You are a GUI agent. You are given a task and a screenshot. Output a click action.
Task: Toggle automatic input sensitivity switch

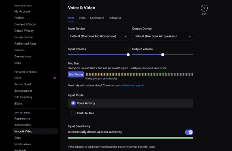click(189, 132)
